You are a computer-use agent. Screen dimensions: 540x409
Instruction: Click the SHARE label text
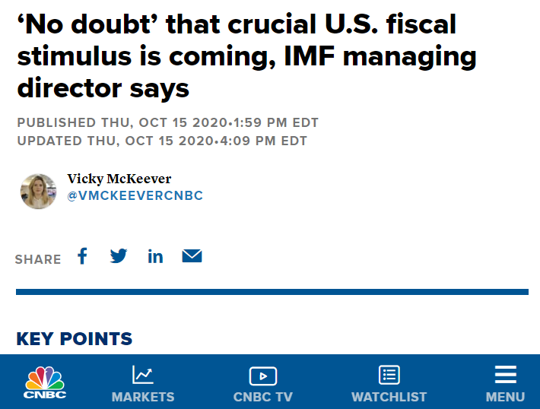[38, 259]
